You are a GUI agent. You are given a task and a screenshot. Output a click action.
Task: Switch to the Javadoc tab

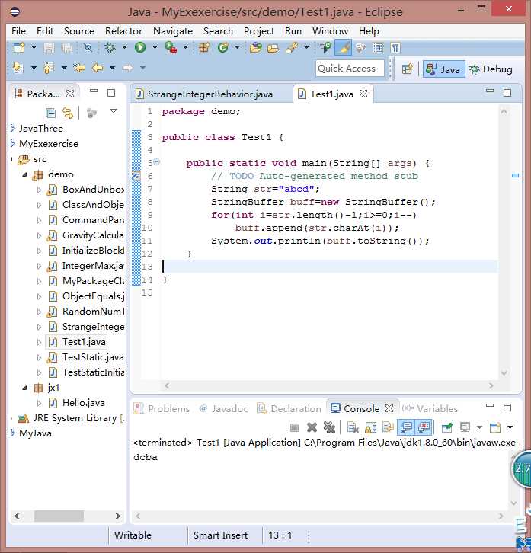point(224,409)
